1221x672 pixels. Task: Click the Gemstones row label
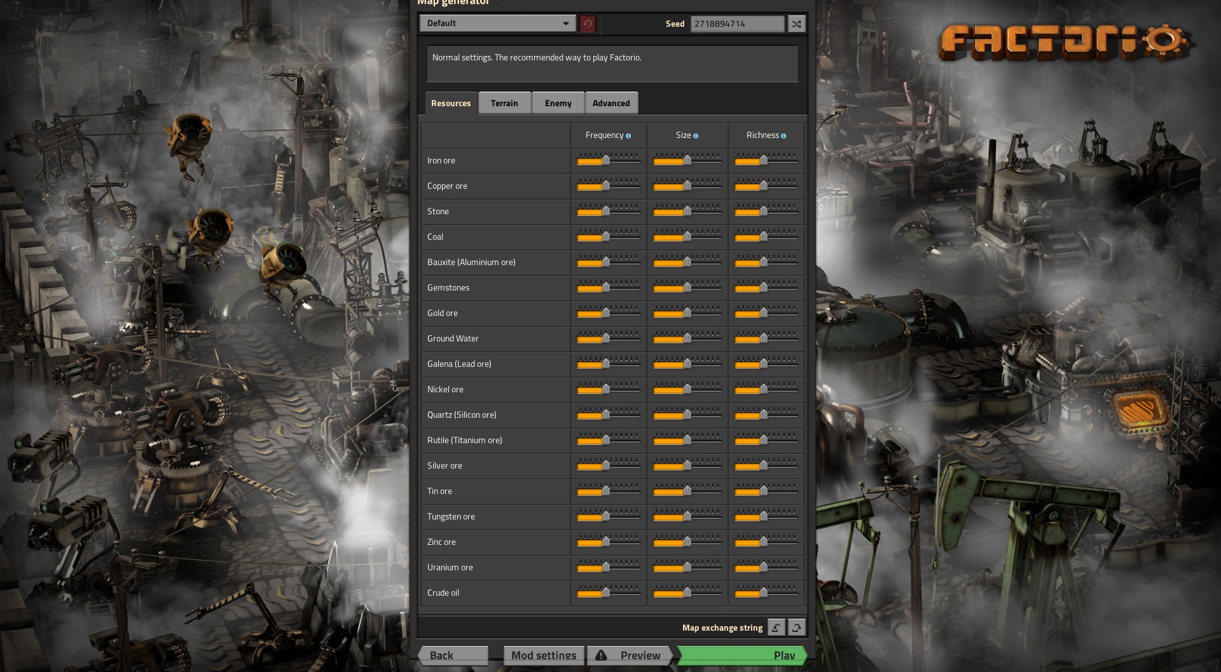click(x=448, y=288)
